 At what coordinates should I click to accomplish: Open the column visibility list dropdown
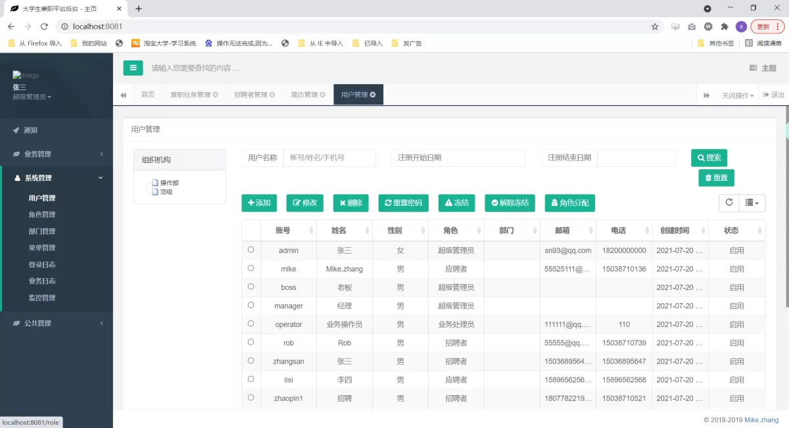tap(752, 202)
